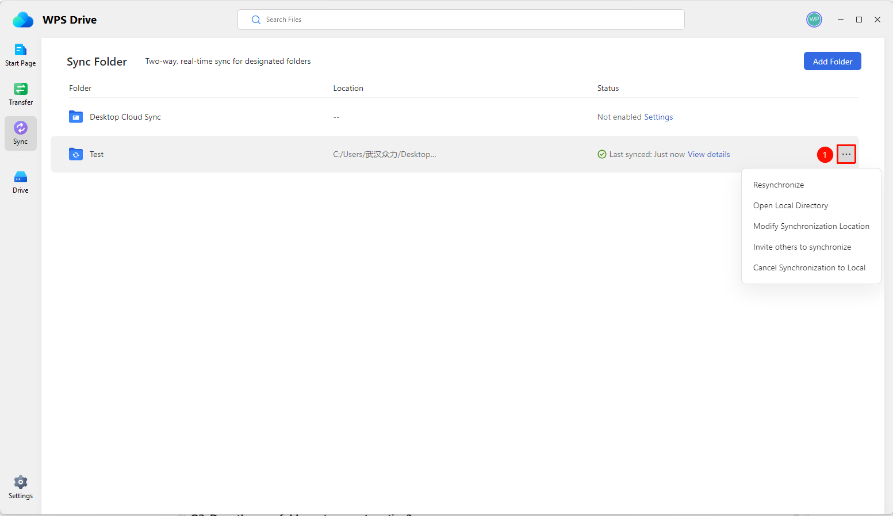Click the WPS Drive cloud logo
Screen dimensions: 893x516
click(x=23, y=20)
